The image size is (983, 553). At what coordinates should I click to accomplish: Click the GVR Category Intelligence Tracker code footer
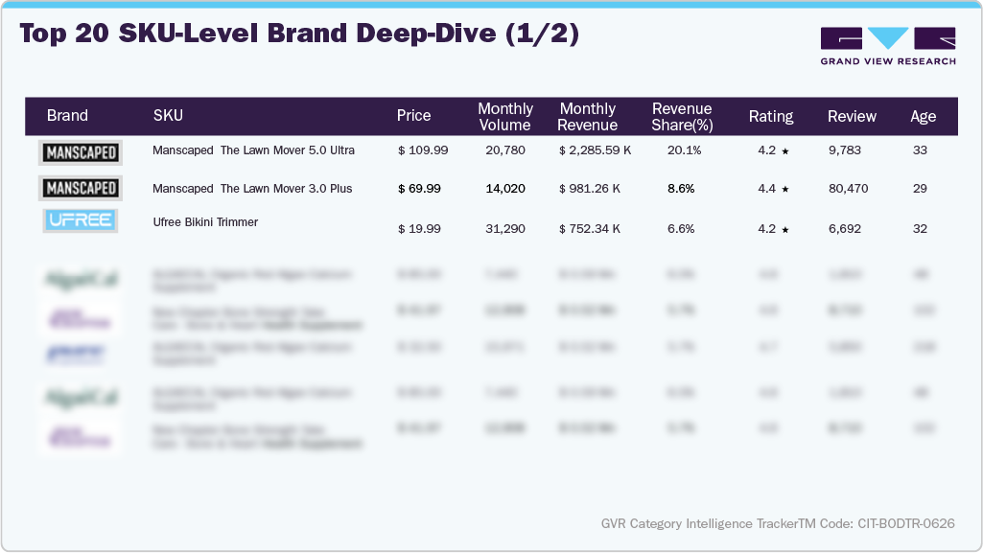coord(778,523)
